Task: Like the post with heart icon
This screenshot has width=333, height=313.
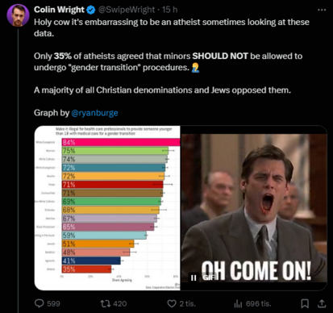Action: (x=172, y=303)
